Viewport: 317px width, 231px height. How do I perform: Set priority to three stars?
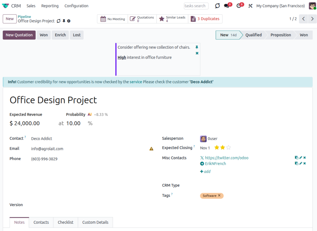click(x=228, y=148)
